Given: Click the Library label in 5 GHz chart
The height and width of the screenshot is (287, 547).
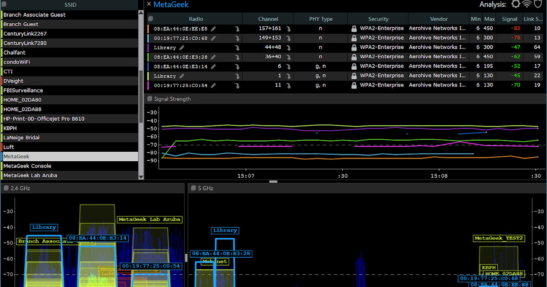Looking at the screenshot, I should (x=225, y=231).
